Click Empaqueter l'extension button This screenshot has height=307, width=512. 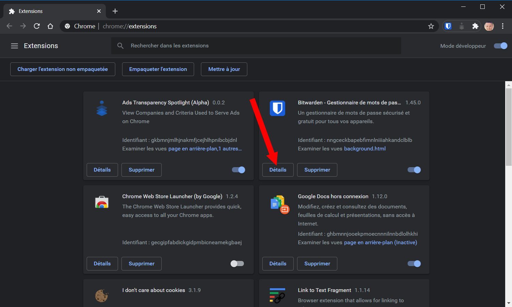coord(158,69)
